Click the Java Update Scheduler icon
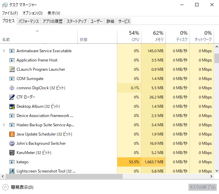 click(12, 134)
